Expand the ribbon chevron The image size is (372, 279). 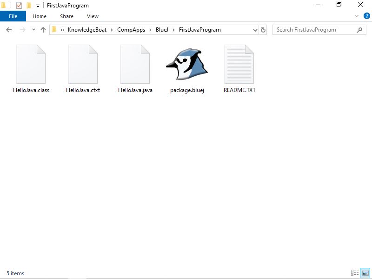tap(356, 16)
